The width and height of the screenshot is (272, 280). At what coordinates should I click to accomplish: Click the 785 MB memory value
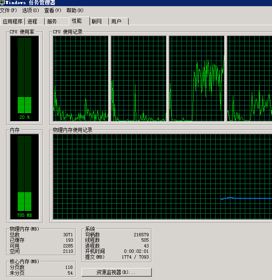(25, 215)
